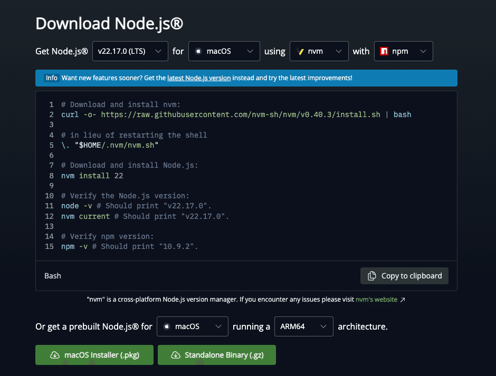Open the Node.js version dropdown v22.17.0 (LTS)

130,51
